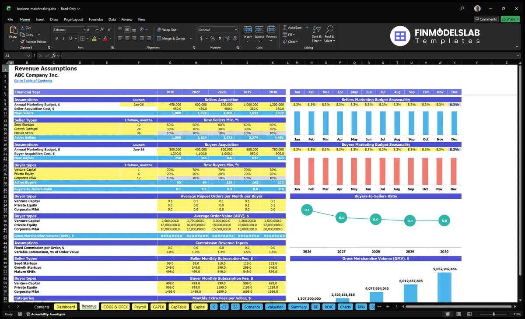Viewport: 525px width, 319px height.
Task: Open the File menu
Action: (x=10, y=19)
